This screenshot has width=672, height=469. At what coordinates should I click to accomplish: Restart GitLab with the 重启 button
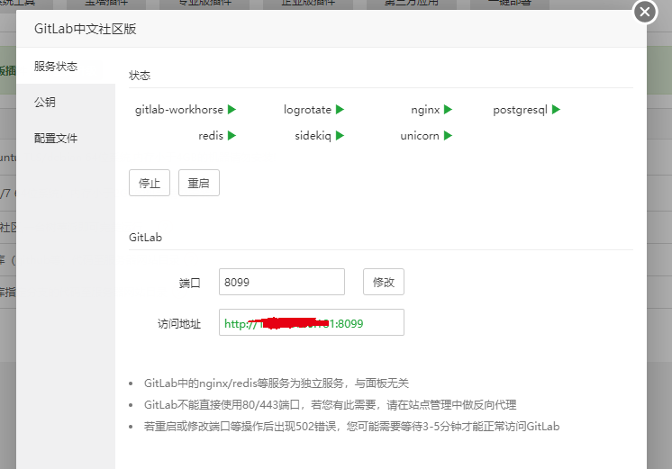[199, 183]
